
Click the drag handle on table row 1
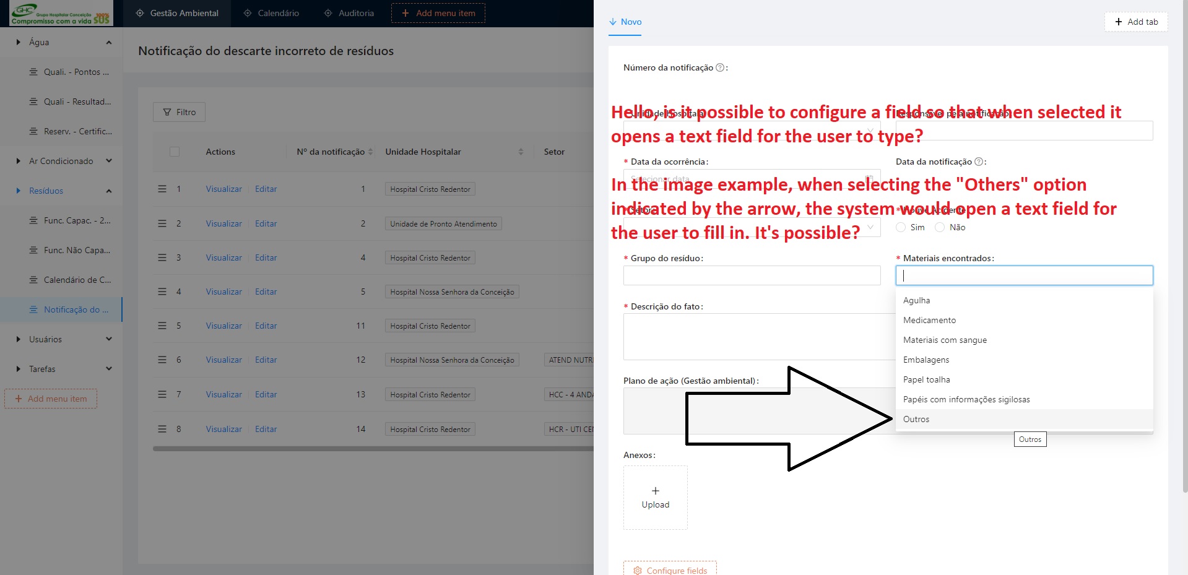[162, 189]
